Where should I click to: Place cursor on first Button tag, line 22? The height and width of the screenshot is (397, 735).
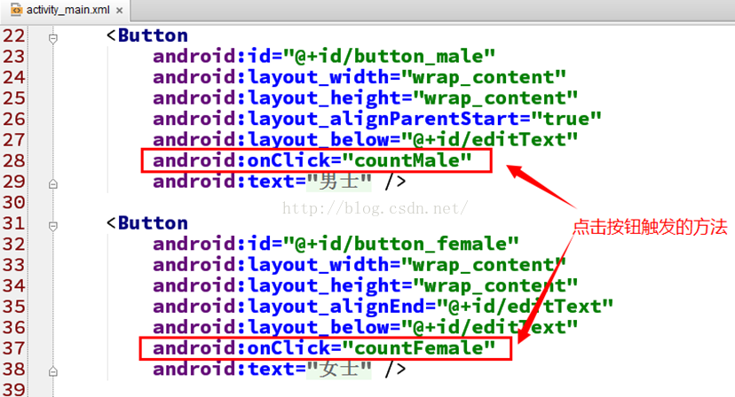tap(147, 35)
